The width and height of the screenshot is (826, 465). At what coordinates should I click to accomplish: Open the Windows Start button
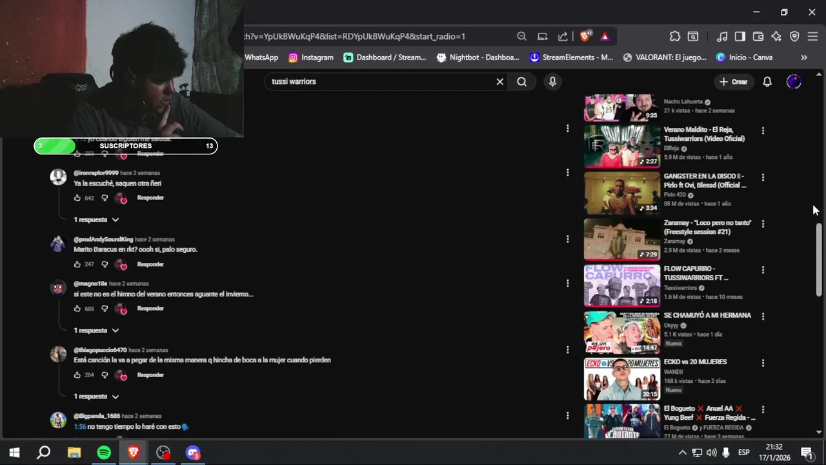coord(14,453)
